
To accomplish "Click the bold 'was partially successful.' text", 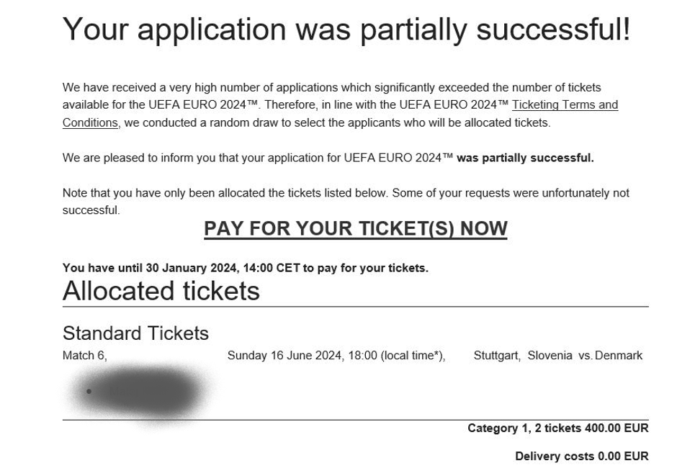I will [525, 158].
